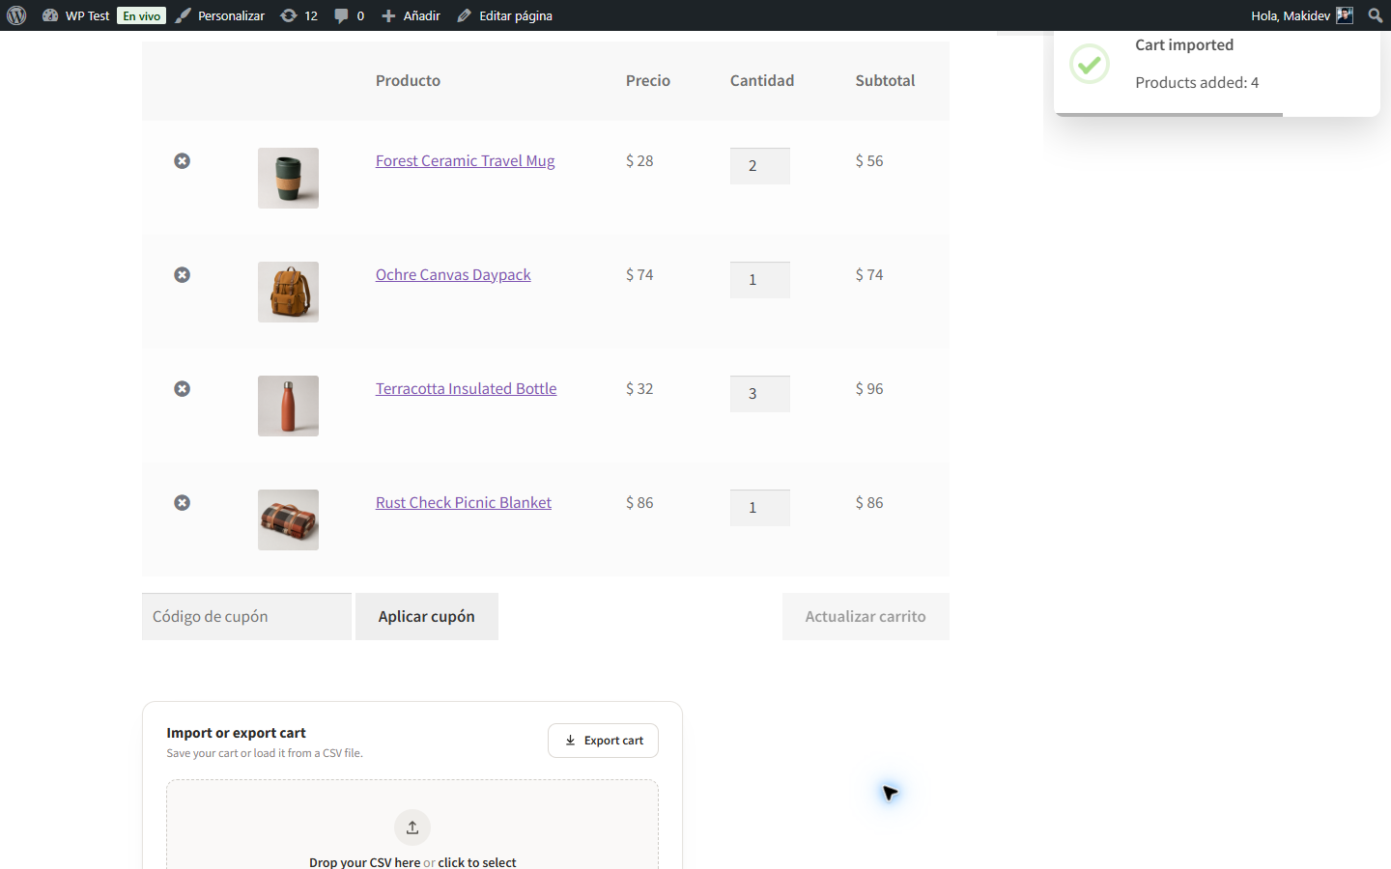Remove Rust Check Picnic Blanket from cart
This screenshot has width=1391, height=869.
[x=182, y=503]
